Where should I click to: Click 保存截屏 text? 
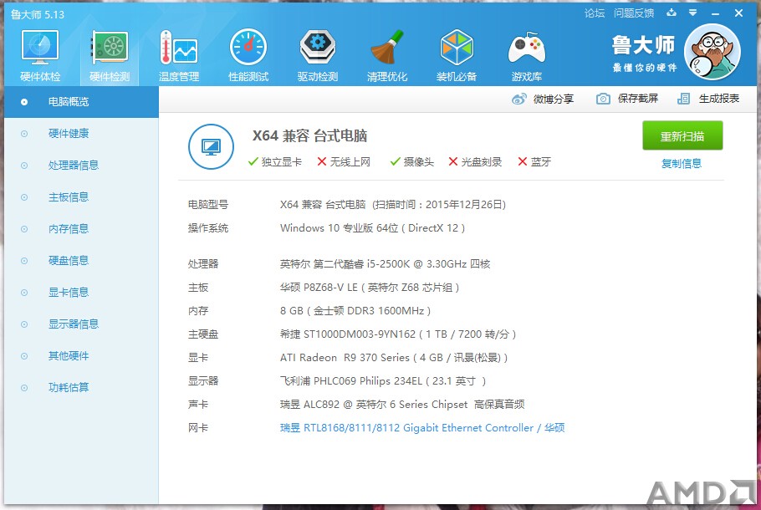click(x=638, y=99)
